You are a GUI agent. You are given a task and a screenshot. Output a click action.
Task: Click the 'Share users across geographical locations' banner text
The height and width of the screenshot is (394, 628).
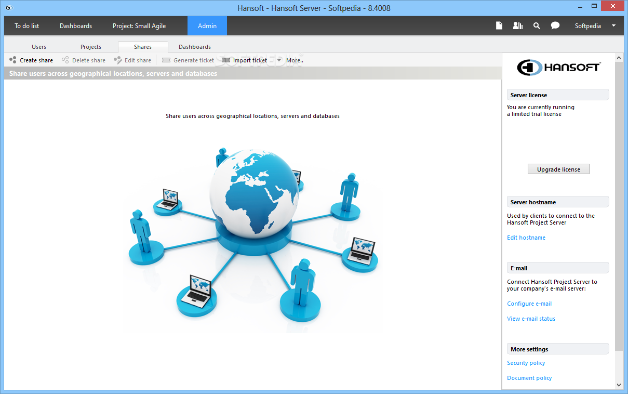113,73
